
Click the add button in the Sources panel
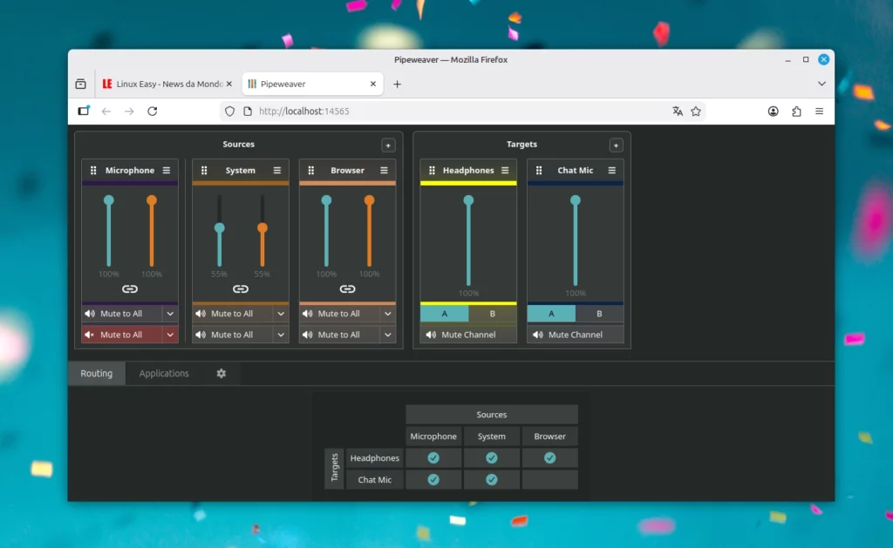click(x=388, y=145)
